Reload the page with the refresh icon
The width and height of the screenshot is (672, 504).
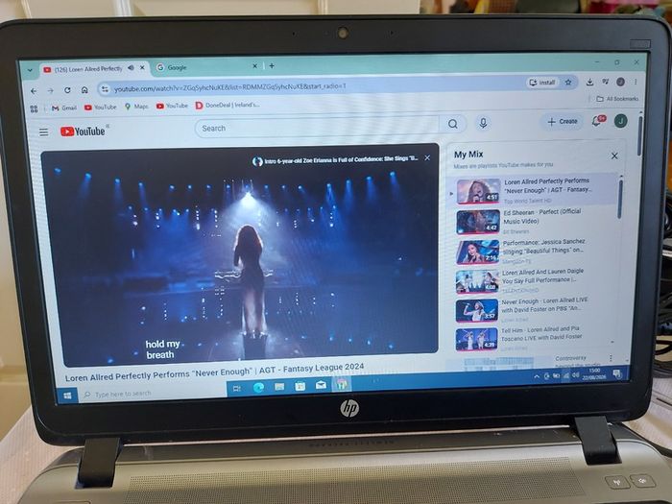(x=67, y=90)
